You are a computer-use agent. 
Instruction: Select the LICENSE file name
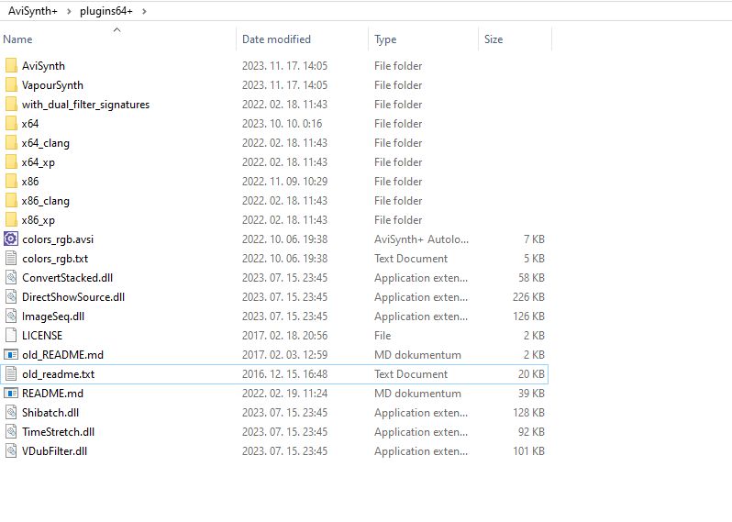point(42,335)
